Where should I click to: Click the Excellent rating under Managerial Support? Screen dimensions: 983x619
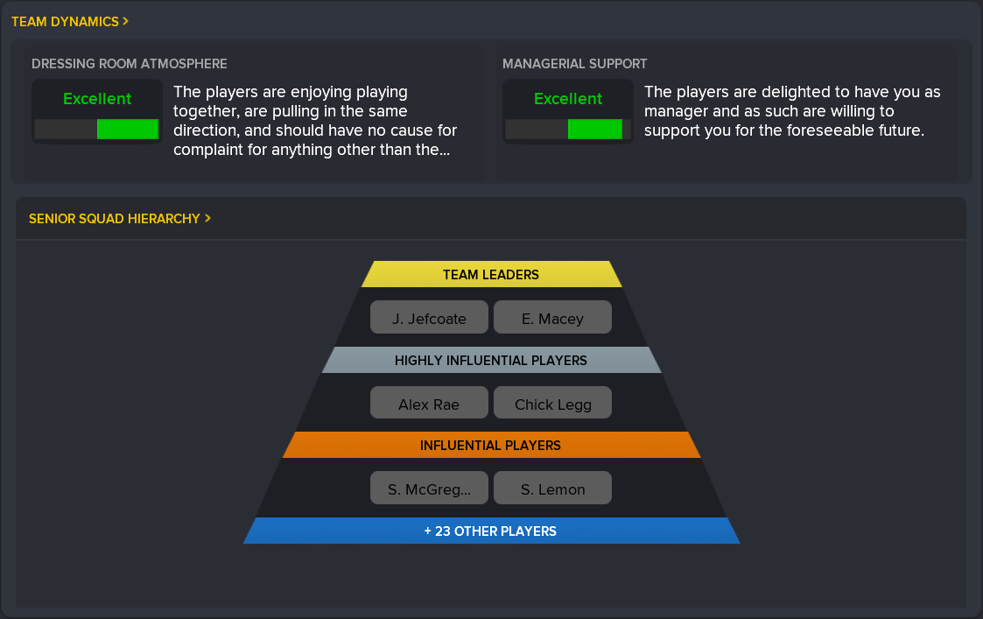[568, 99]
